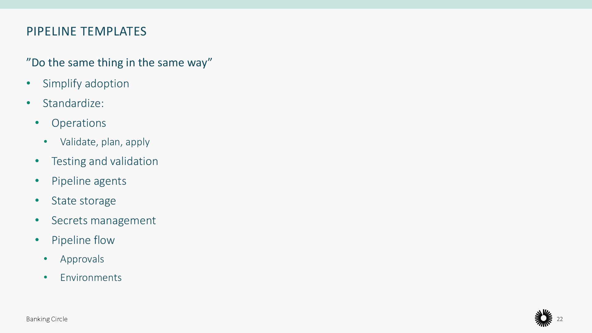Image resolution: width=592 pixels, height=333 pixels.
Task: Click the Banking Circle sunburst logo
Action: (x=544, y=318)
